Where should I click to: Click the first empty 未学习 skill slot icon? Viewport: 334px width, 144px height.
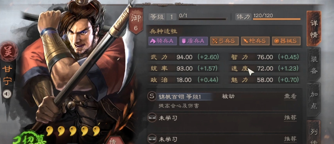pos(152,118)
